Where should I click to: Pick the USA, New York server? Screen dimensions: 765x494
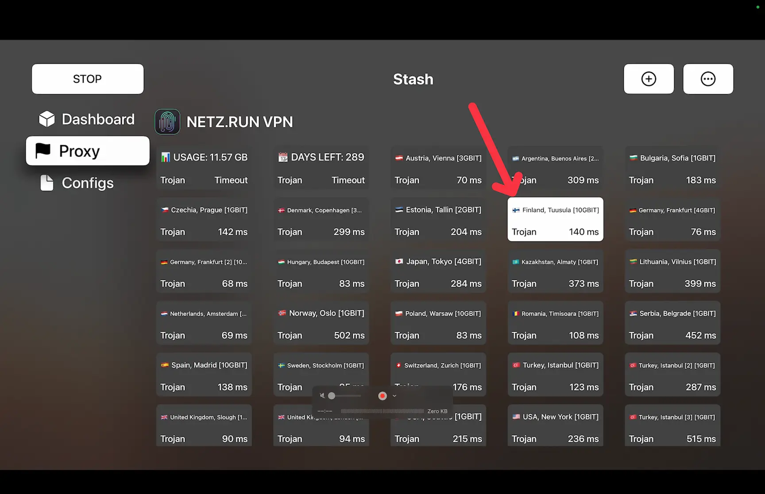click(x=555, y=427)
